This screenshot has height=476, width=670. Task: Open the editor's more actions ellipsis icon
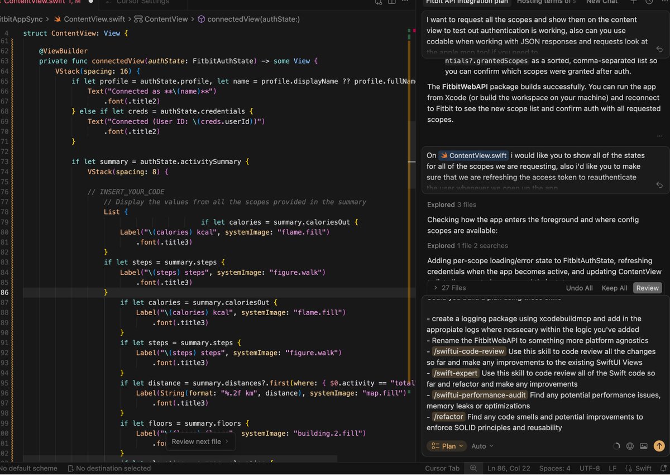(405, 2)
